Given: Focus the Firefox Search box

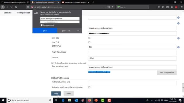Looking at the screenshot, I should coord(132,7).
